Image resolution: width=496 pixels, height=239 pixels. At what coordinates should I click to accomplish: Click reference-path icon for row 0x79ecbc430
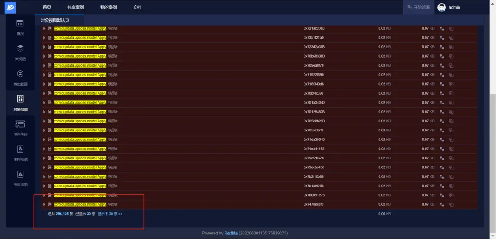point(442,167)
